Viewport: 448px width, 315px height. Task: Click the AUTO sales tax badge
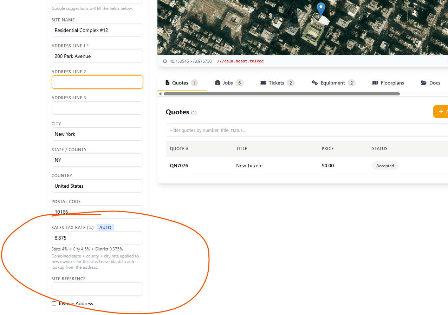coord(105,227)
